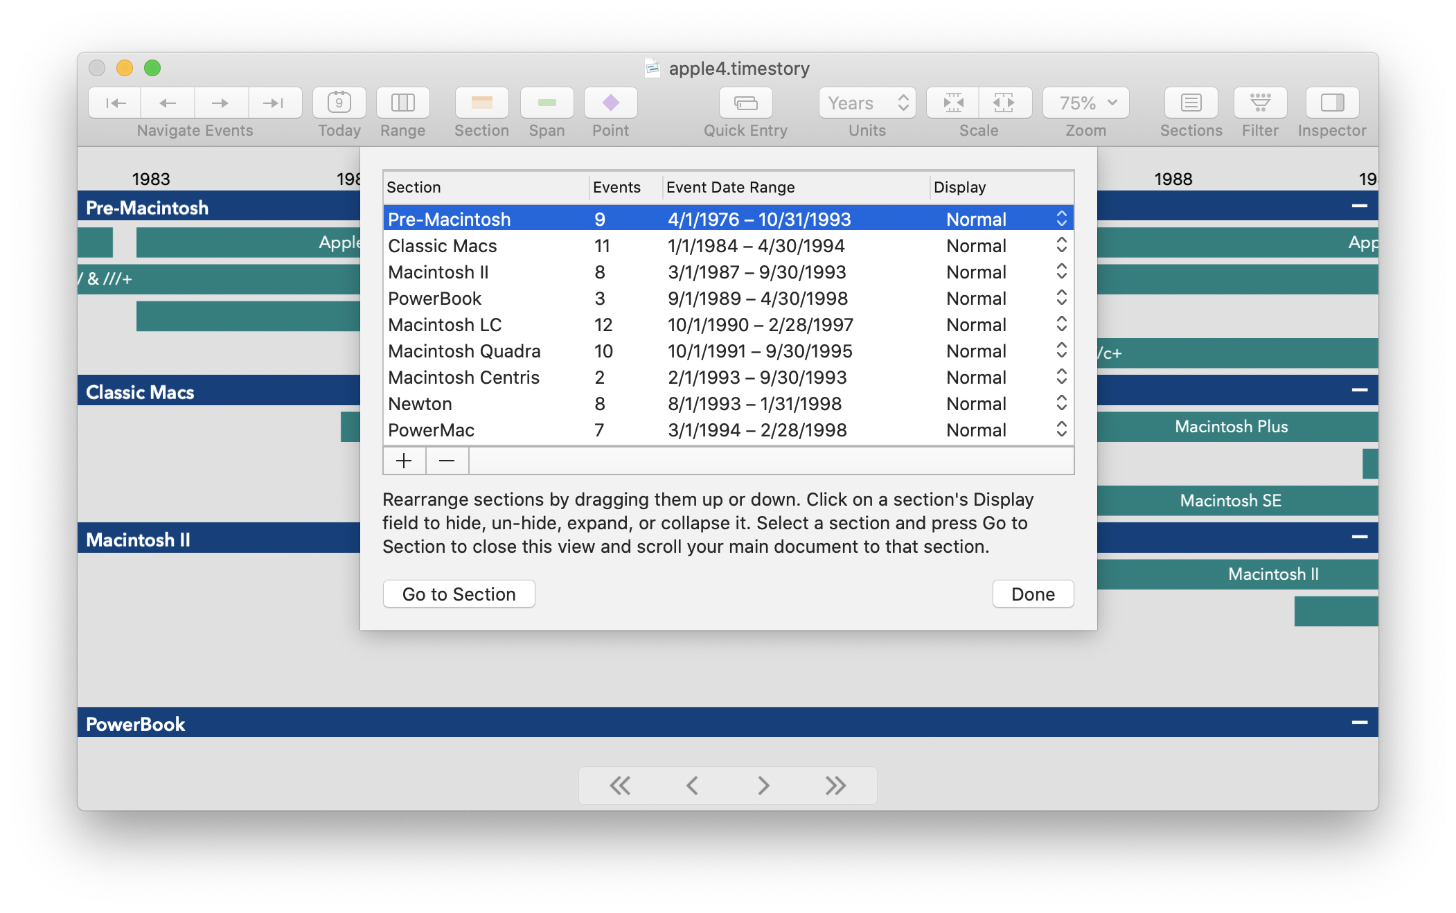The width and height of the screenshot is (1456, 913).
Task: Open the Quick Entry tool
Action: click(745, 103)
